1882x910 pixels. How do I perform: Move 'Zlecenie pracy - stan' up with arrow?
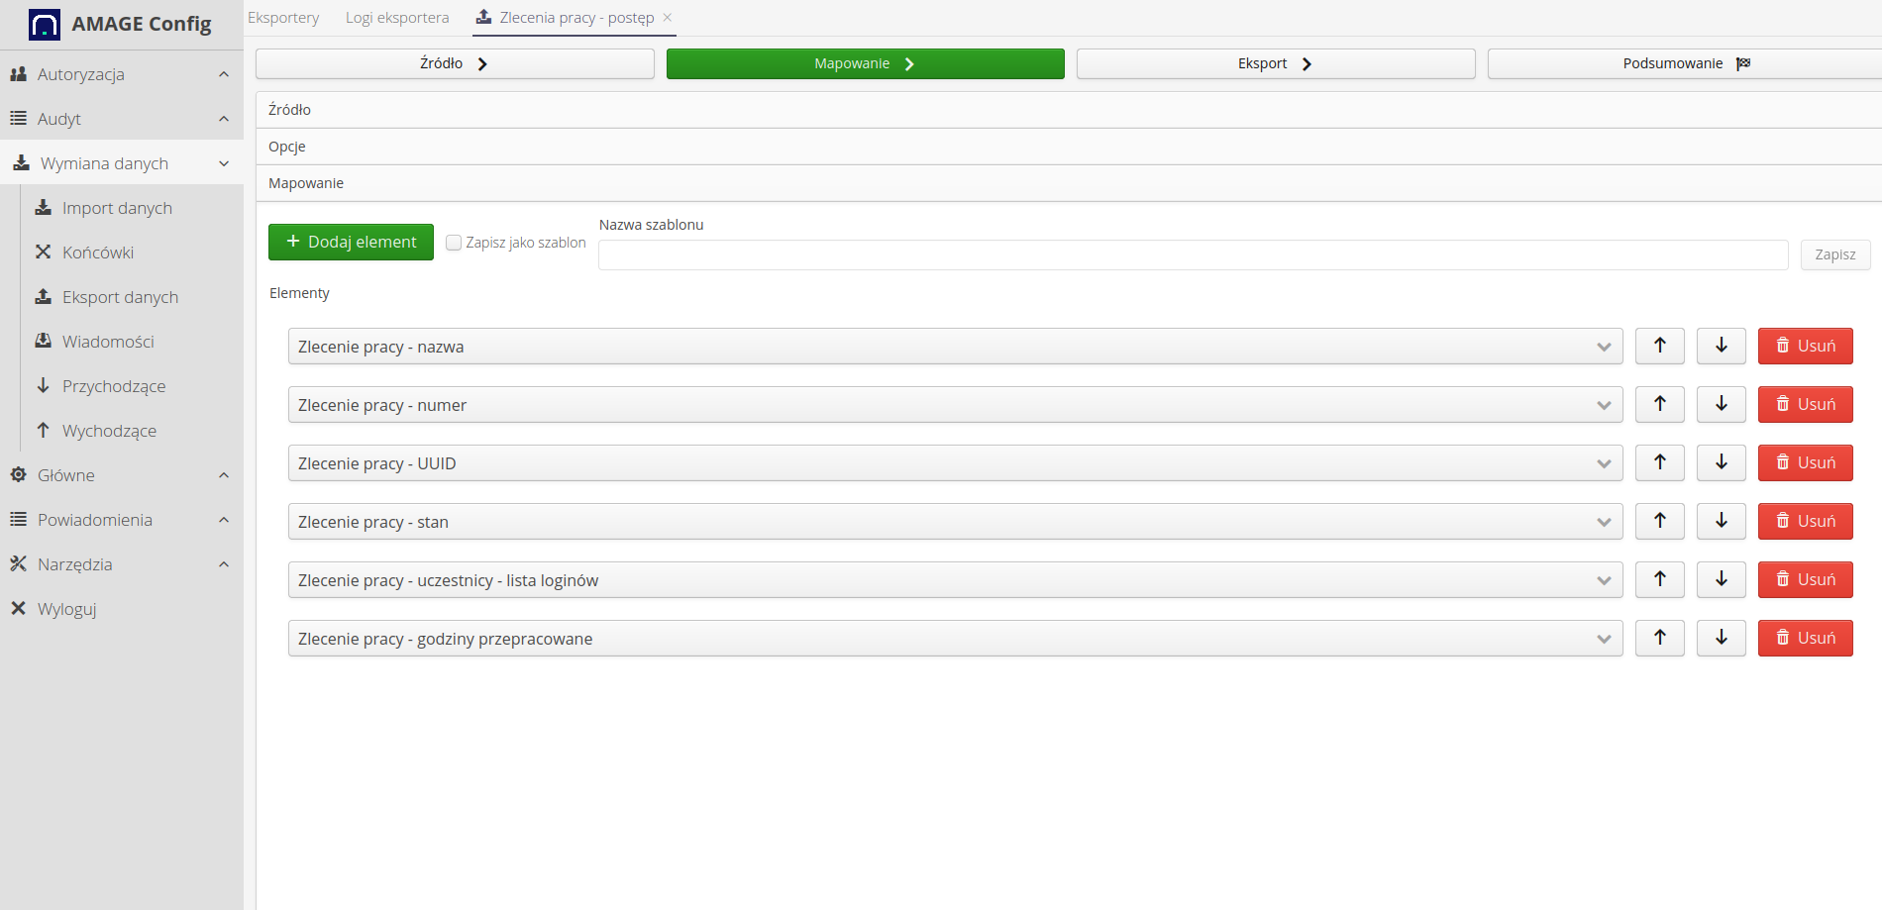pos(1659,521)
